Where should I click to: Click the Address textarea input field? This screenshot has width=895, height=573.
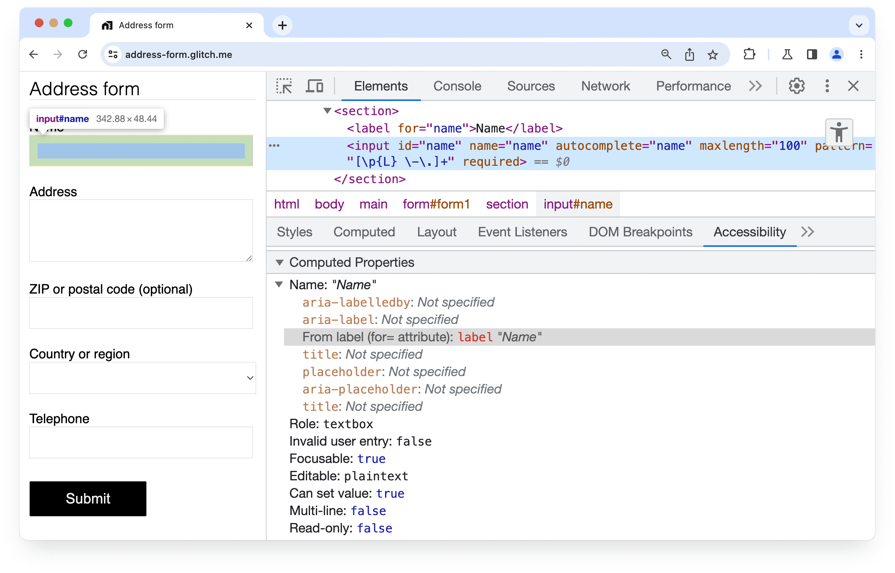click(x=142, y=231)
